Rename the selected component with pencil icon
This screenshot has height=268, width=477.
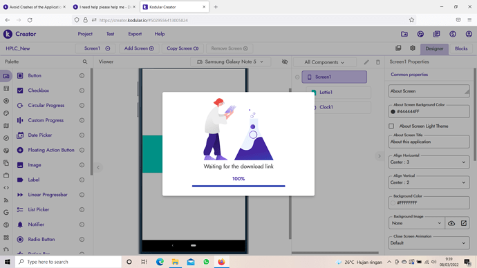pos(366,62)
